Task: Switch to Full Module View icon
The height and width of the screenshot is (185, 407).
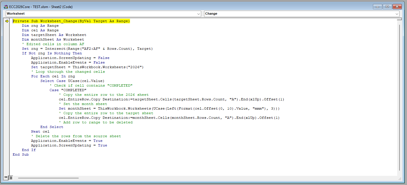Action: click(10, 178)
